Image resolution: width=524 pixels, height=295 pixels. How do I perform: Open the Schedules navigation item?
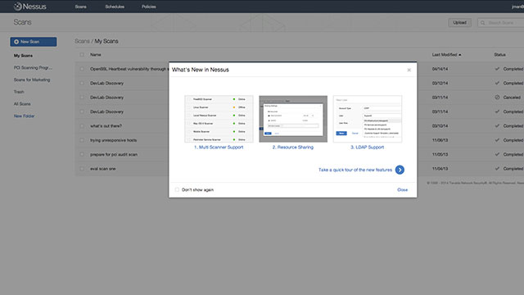(x=115, y=7)
